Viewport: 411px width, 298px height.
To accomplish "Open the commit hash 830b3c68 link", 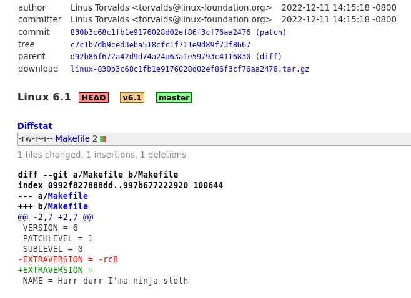I will tap(161, 32).
